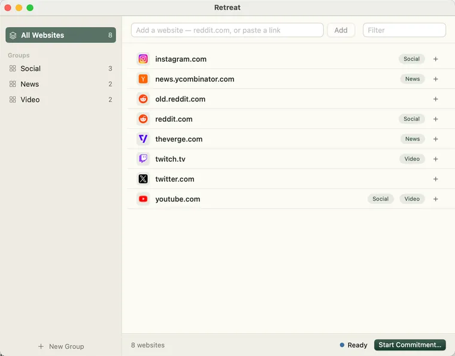This screenshot has width=455, height=356.
Task: Click the 8 websites status text
Action: 148,345
